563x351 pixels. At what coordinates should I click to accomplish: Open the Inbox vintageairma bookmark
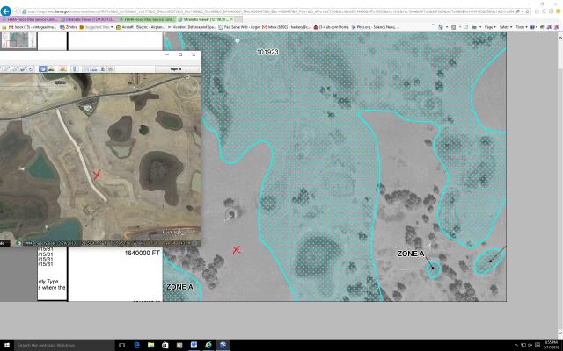[x=33, y=27]
